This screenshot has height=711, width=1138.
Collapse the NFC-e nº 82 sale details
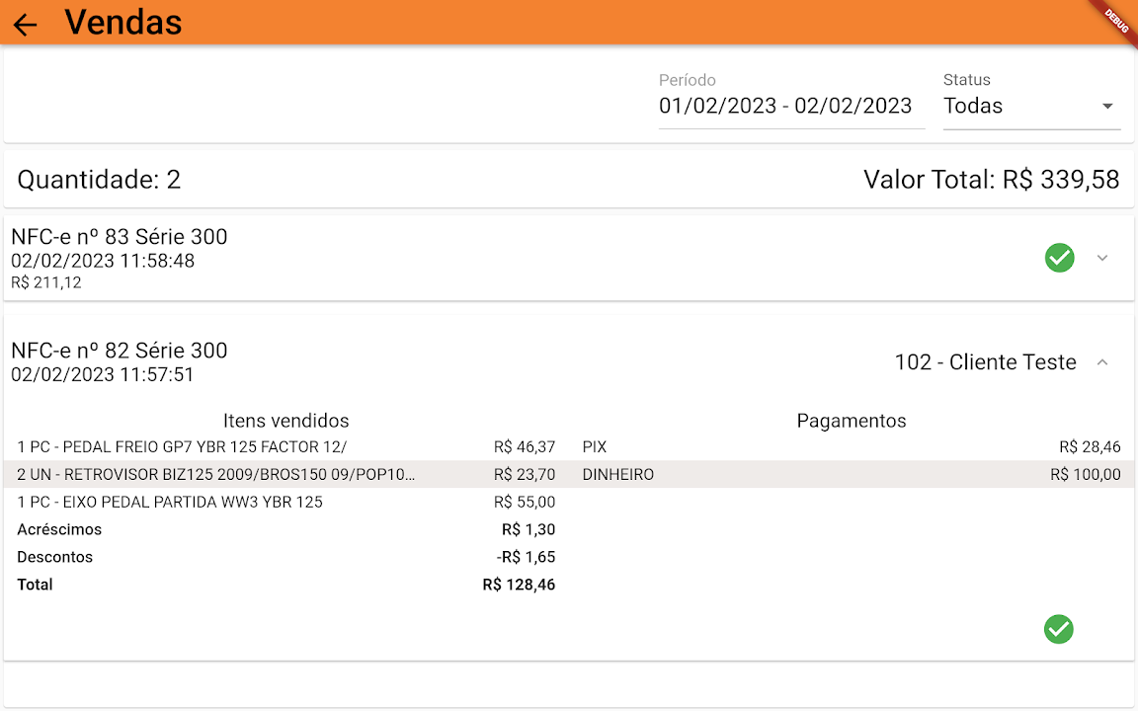[1103, 362]
